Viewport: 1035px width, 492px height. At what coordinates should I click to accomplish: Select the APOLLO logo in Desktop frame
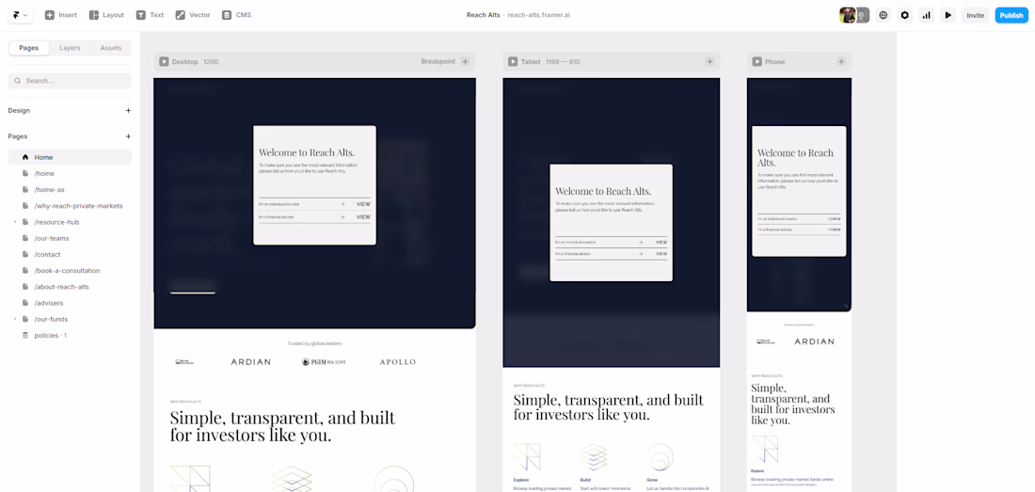[397, 362]
